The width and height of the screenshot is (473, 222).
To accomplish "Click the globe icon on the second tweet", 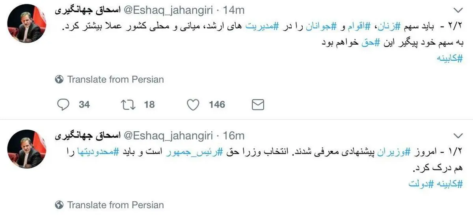I will coord(60,205).
